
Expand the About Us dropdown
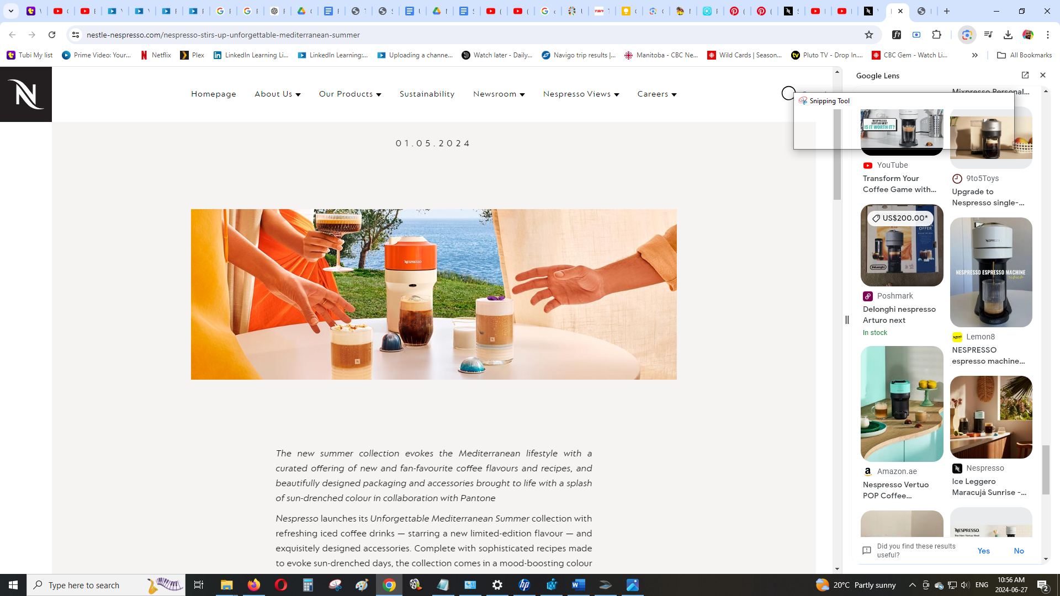coord(277,94)
